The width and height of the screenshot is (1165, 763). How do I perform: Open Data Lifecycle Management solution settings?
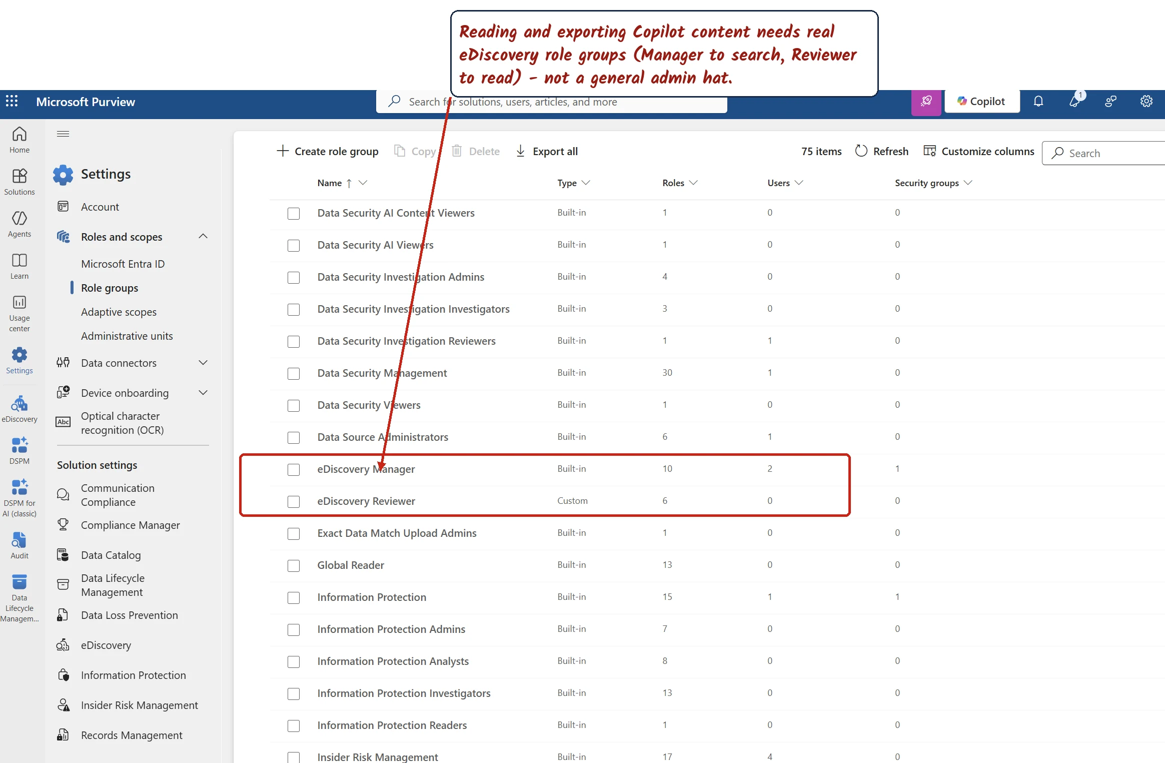pyautogui.click(x=113, y=585)
